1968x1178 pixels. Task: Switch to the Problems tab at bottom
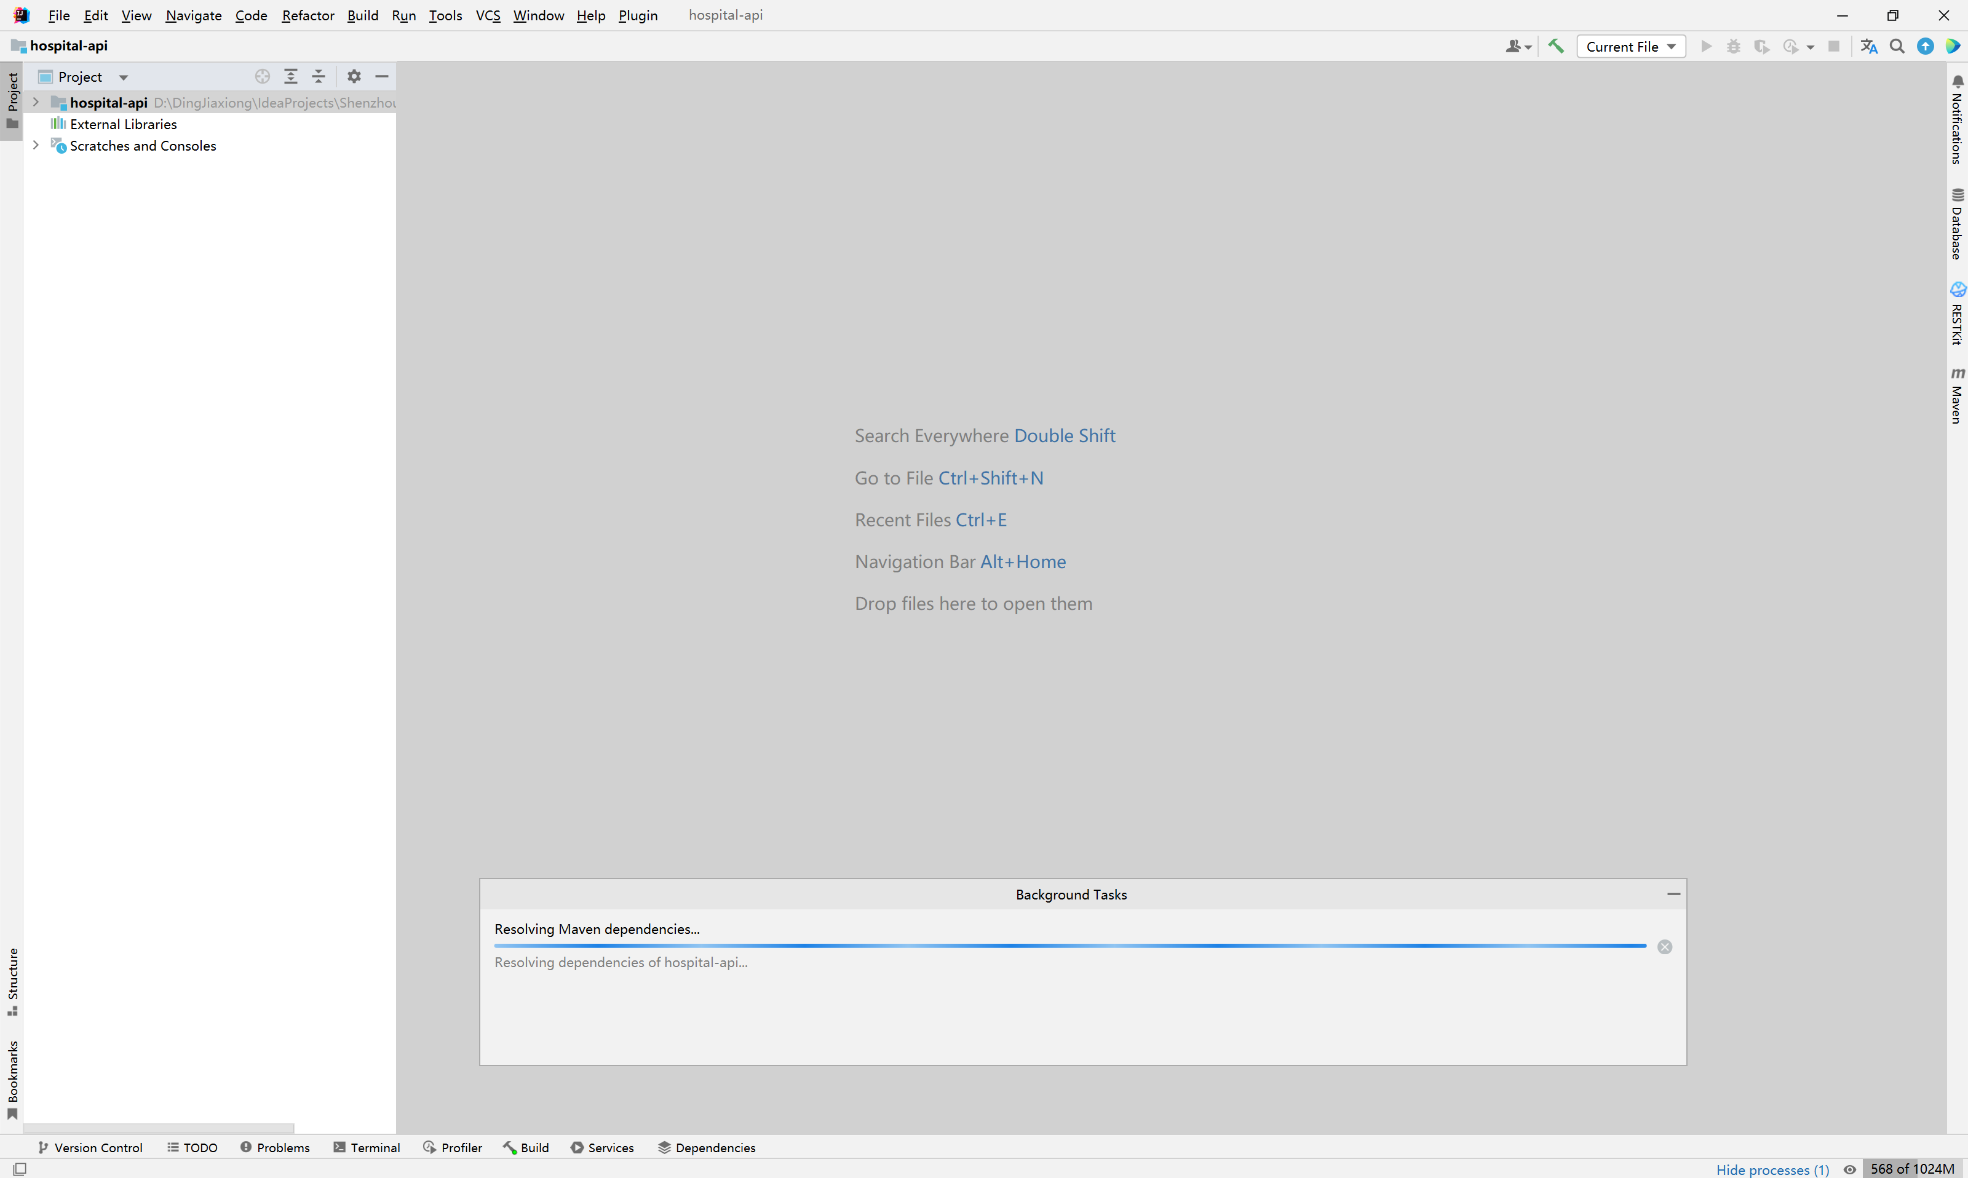(x=276, y=1147)
